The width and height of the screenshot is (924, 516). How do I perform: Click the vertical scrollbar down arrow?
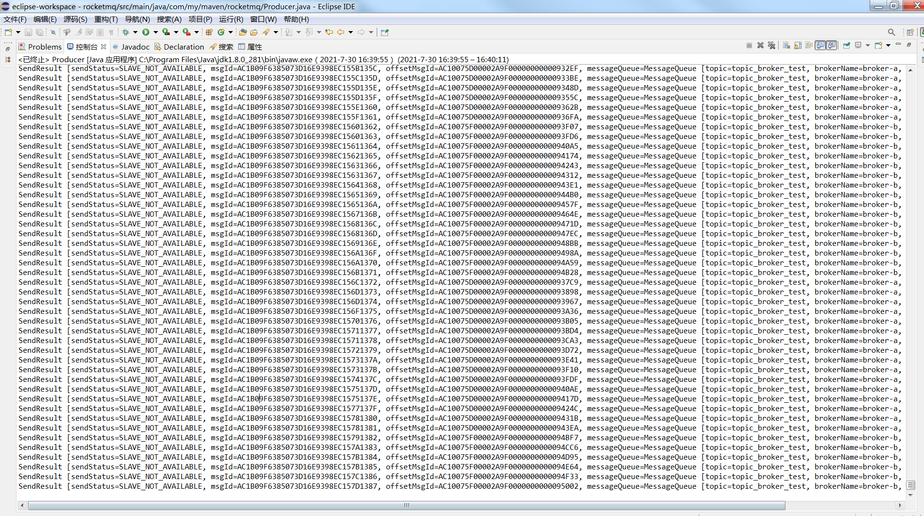pos(910,495)
